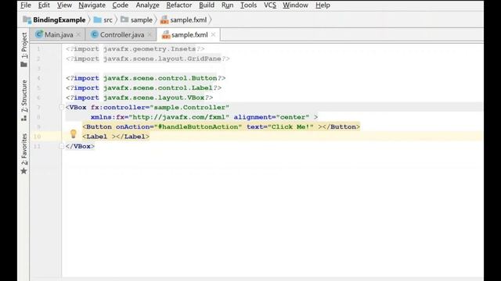Click the sample.fxml tab file icon
This screenshot has height=281, width=501.
(165, 34)
